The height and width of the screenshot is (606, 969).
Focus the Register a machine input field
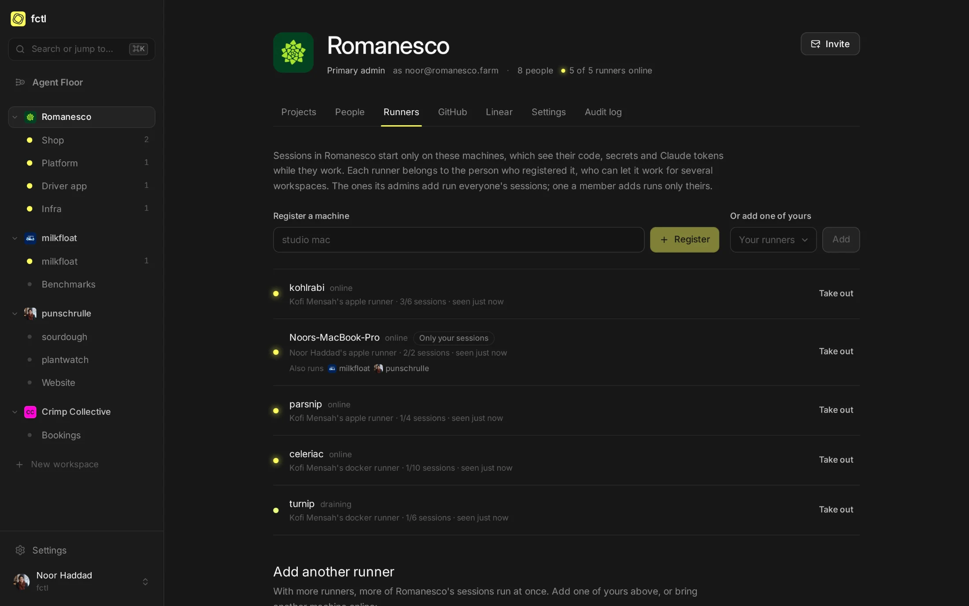[x=459, y=240]
